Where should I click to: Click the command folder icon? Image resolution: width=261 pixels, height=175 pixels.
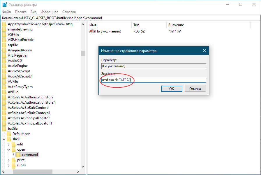[x=18, y=155]
